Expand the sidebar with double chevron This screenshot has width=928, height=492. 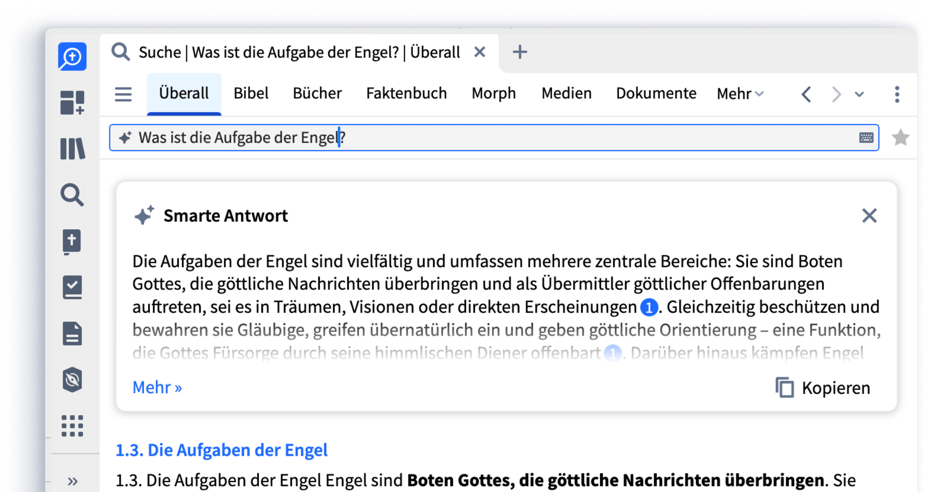(x=72, y=481)
